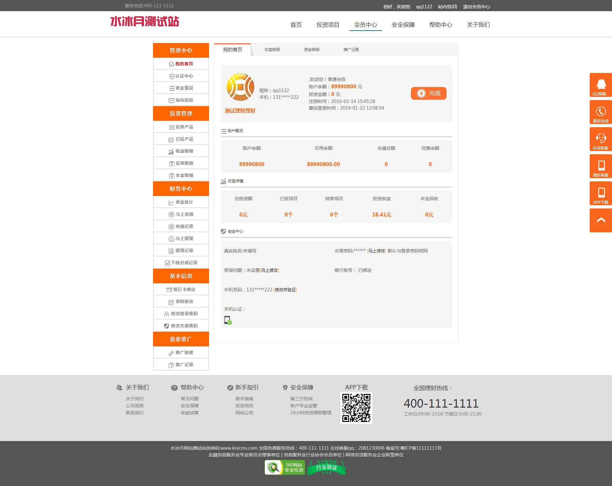Click the 360网站安全检测 badge
This screenshot has height=486, width=612.
(285, 468)
